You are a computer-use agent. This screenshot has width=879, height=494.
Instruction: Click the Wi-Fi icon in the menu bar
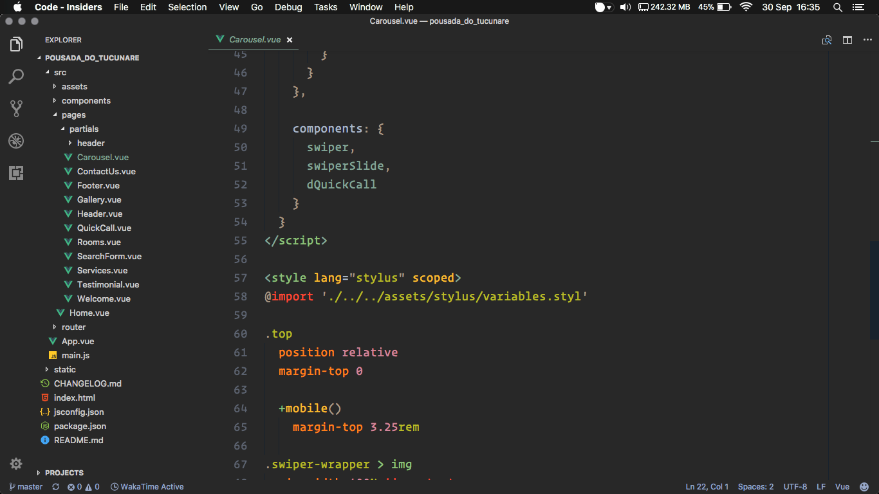(x=746, y=7)
